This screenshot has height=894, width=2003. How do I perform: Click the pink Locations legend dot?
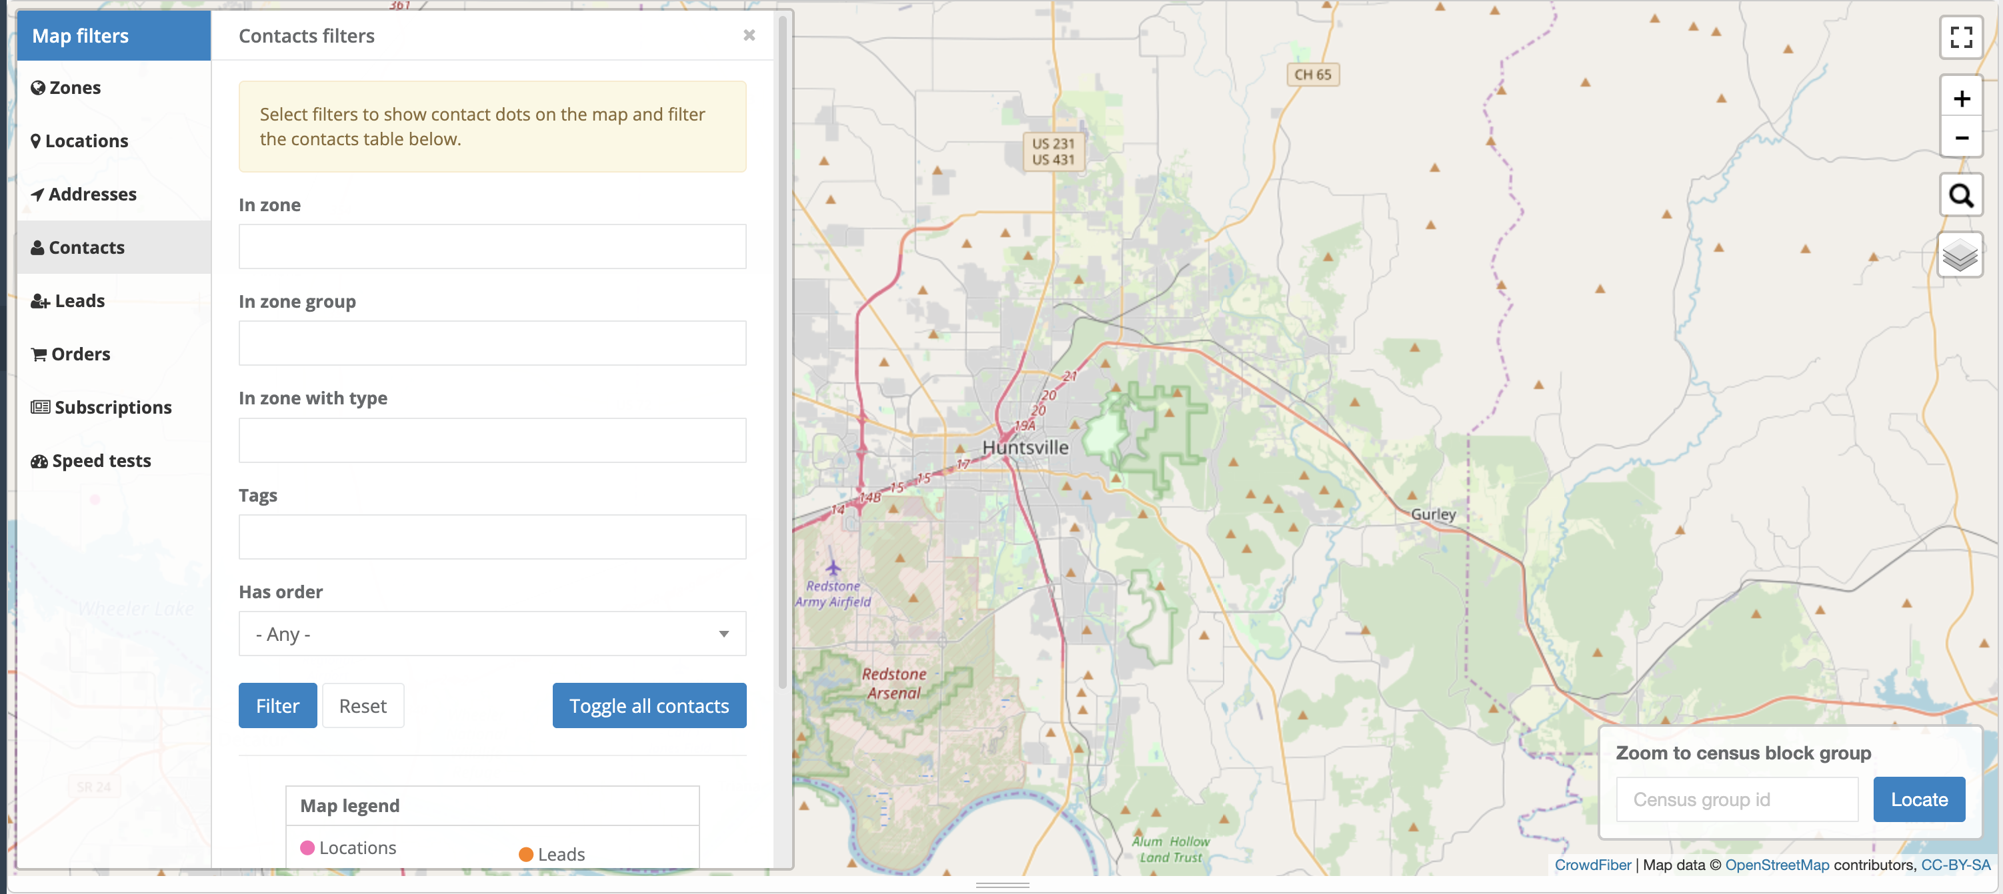[x=307, y=847]
